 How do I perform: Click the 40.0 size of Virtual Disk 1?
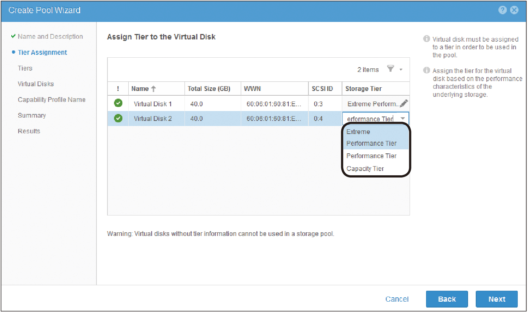[197, 104]
